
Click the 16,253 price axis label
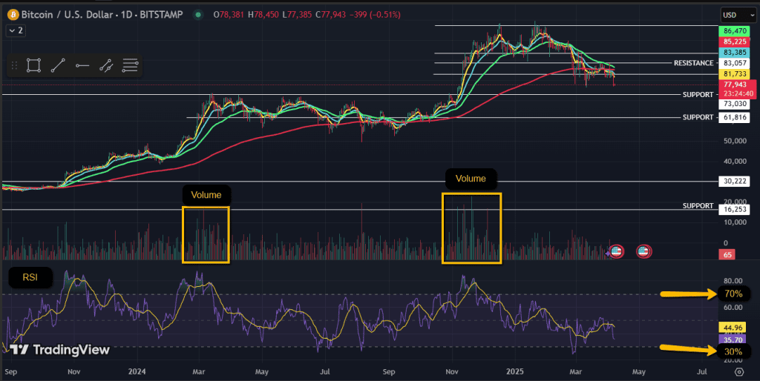734,210
